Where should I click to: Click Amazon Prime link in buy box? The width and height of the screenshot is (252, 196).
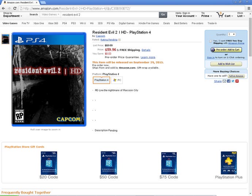pyautogui.click(x=236, y=43)
